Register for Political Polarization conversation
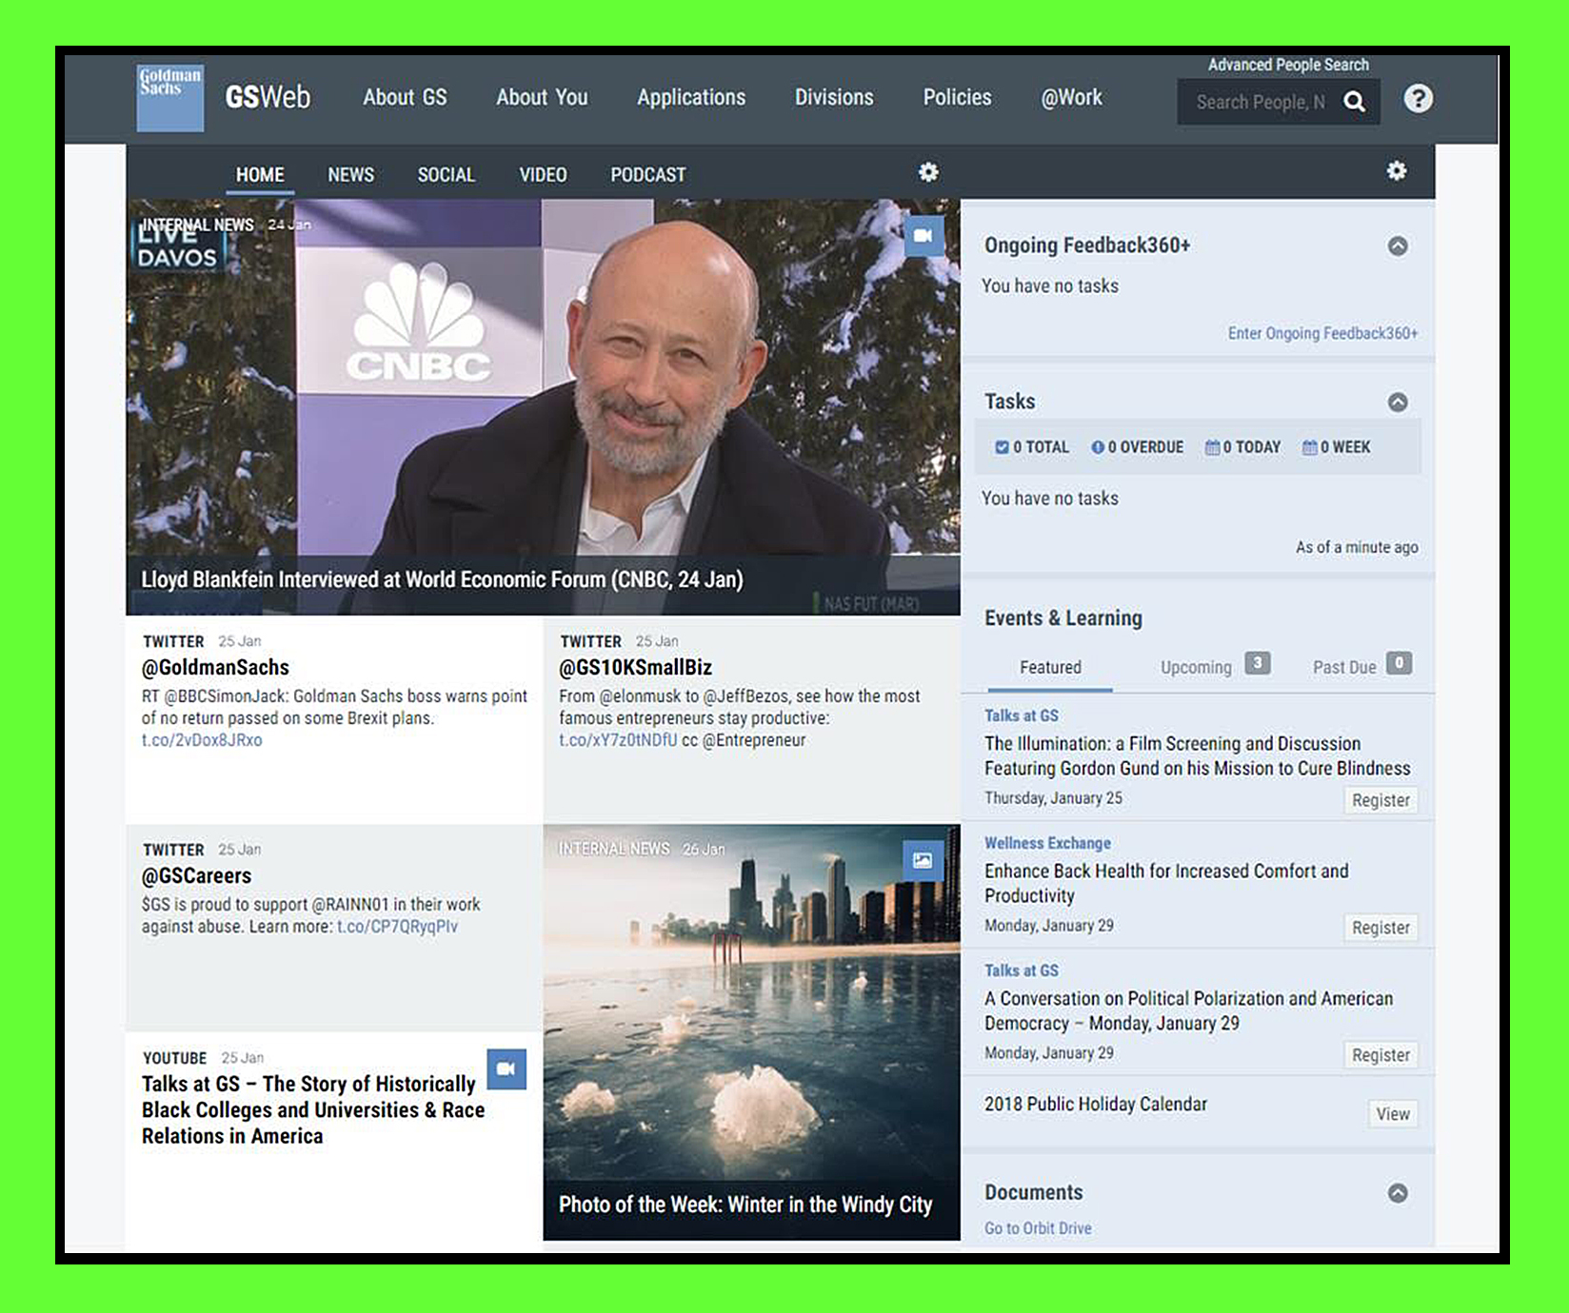 click(x=1380, y=1055)
